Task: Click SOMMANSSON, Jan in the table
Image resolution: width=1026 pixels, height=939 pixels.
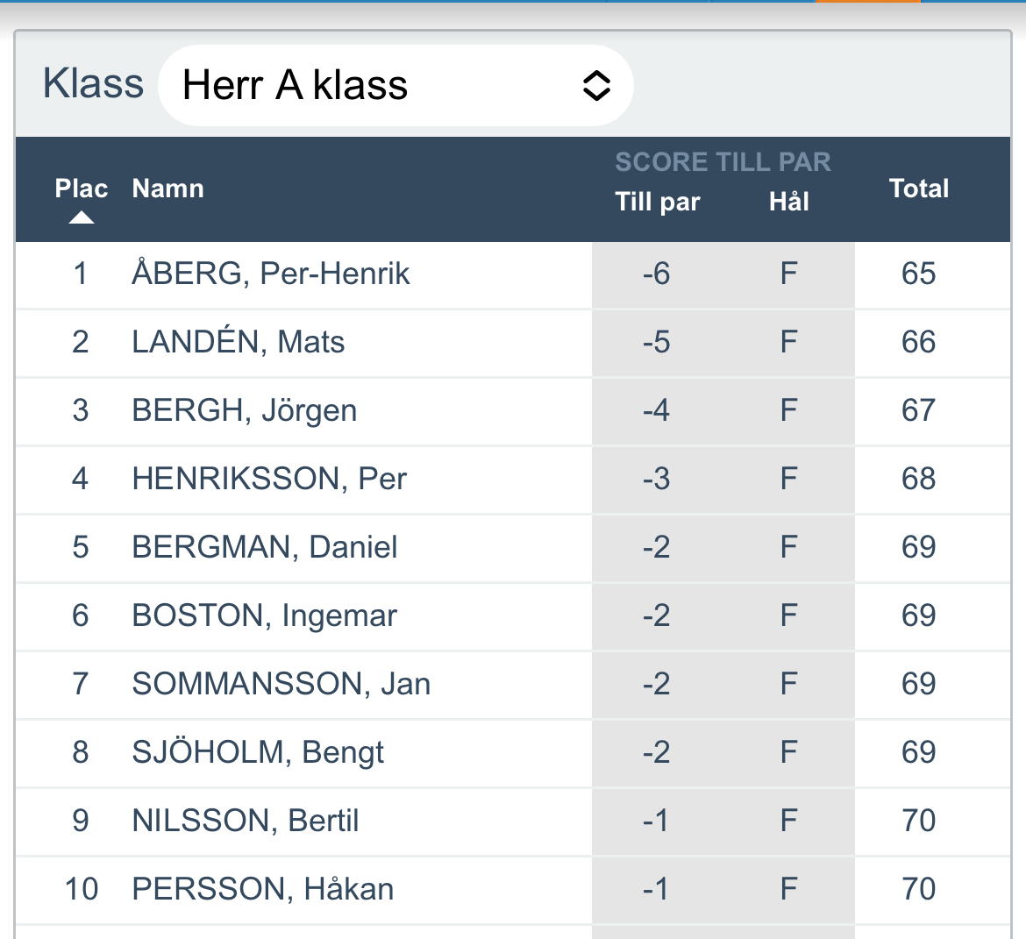Action: tap(281, 684)
